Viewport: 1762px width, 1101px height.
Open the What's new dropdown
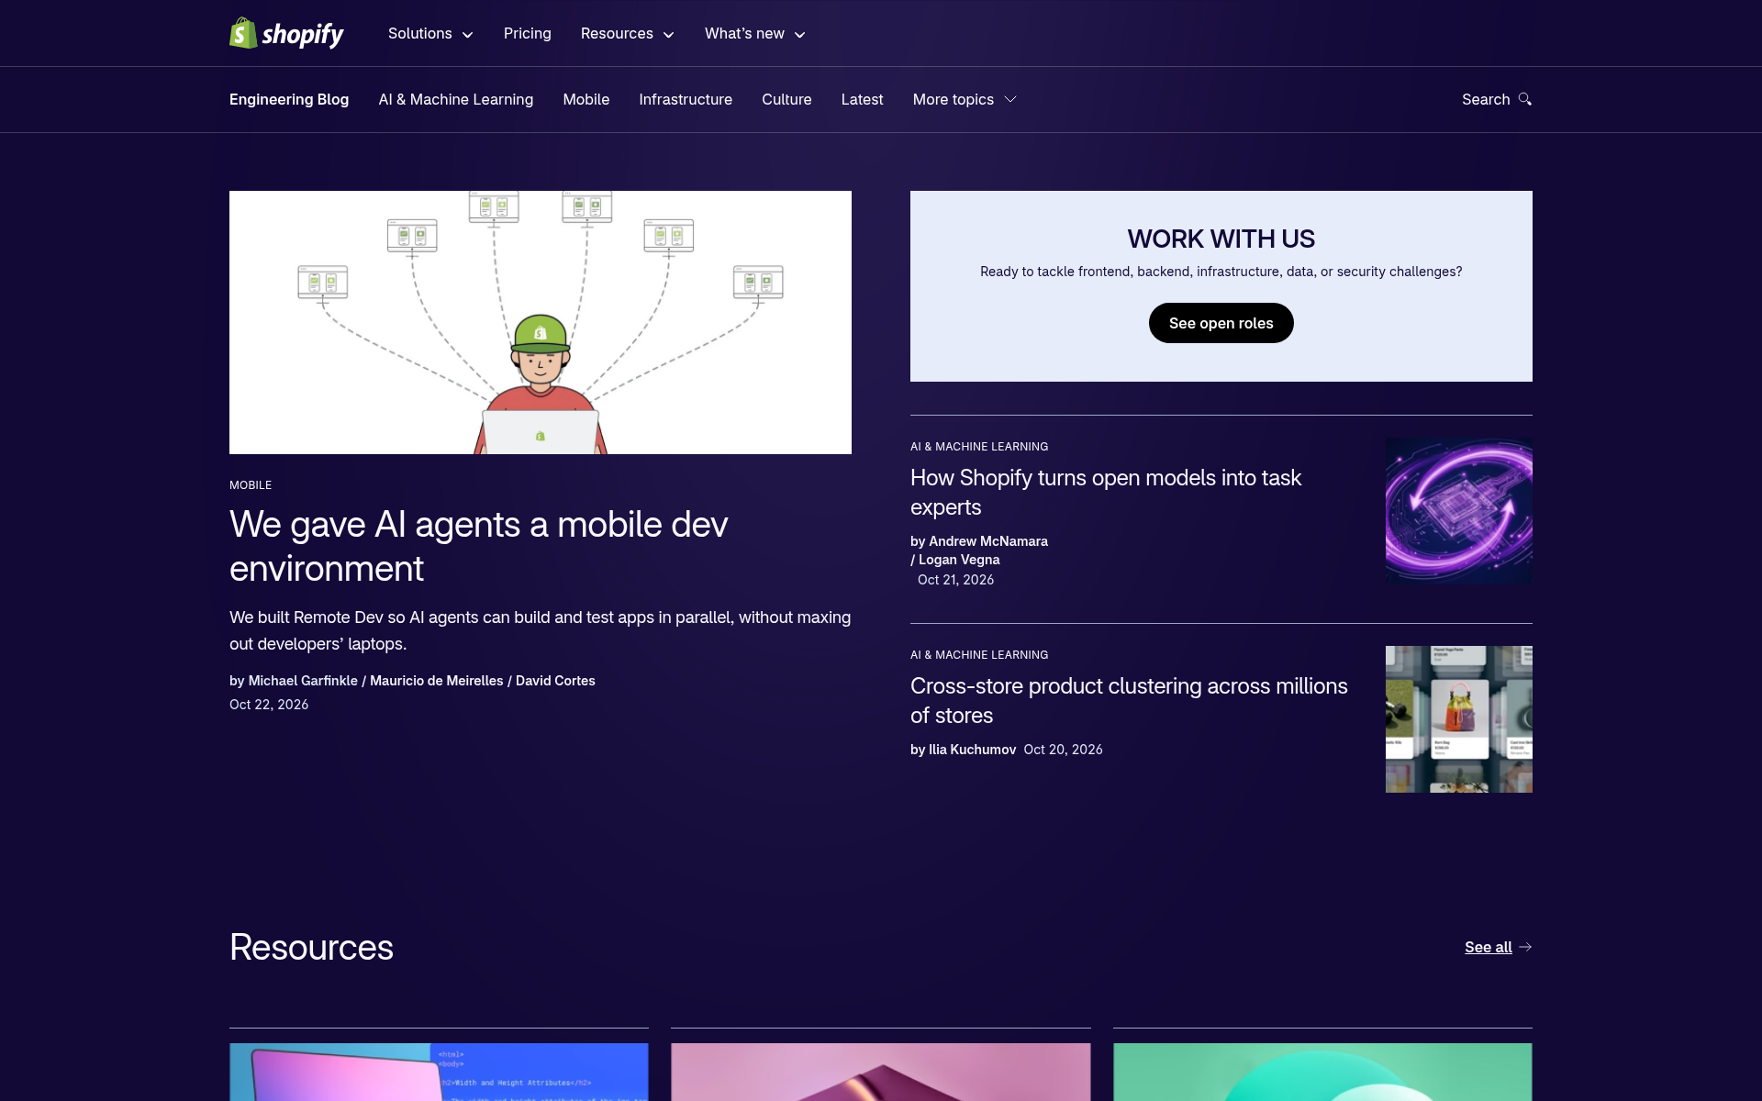click(755, 33)
